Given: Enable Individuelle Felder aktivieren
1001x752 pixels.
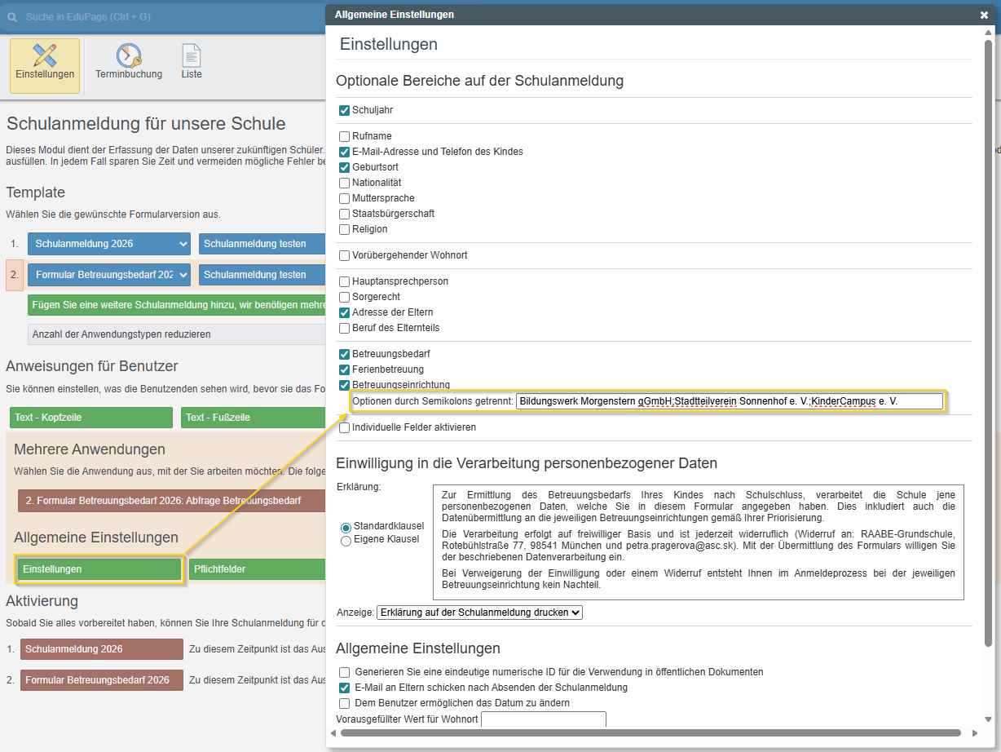Looking at the screenshot, I should [345, 427].
